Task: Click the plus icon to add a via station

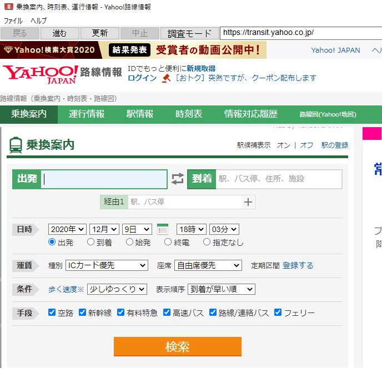Action: pos(248,202)
